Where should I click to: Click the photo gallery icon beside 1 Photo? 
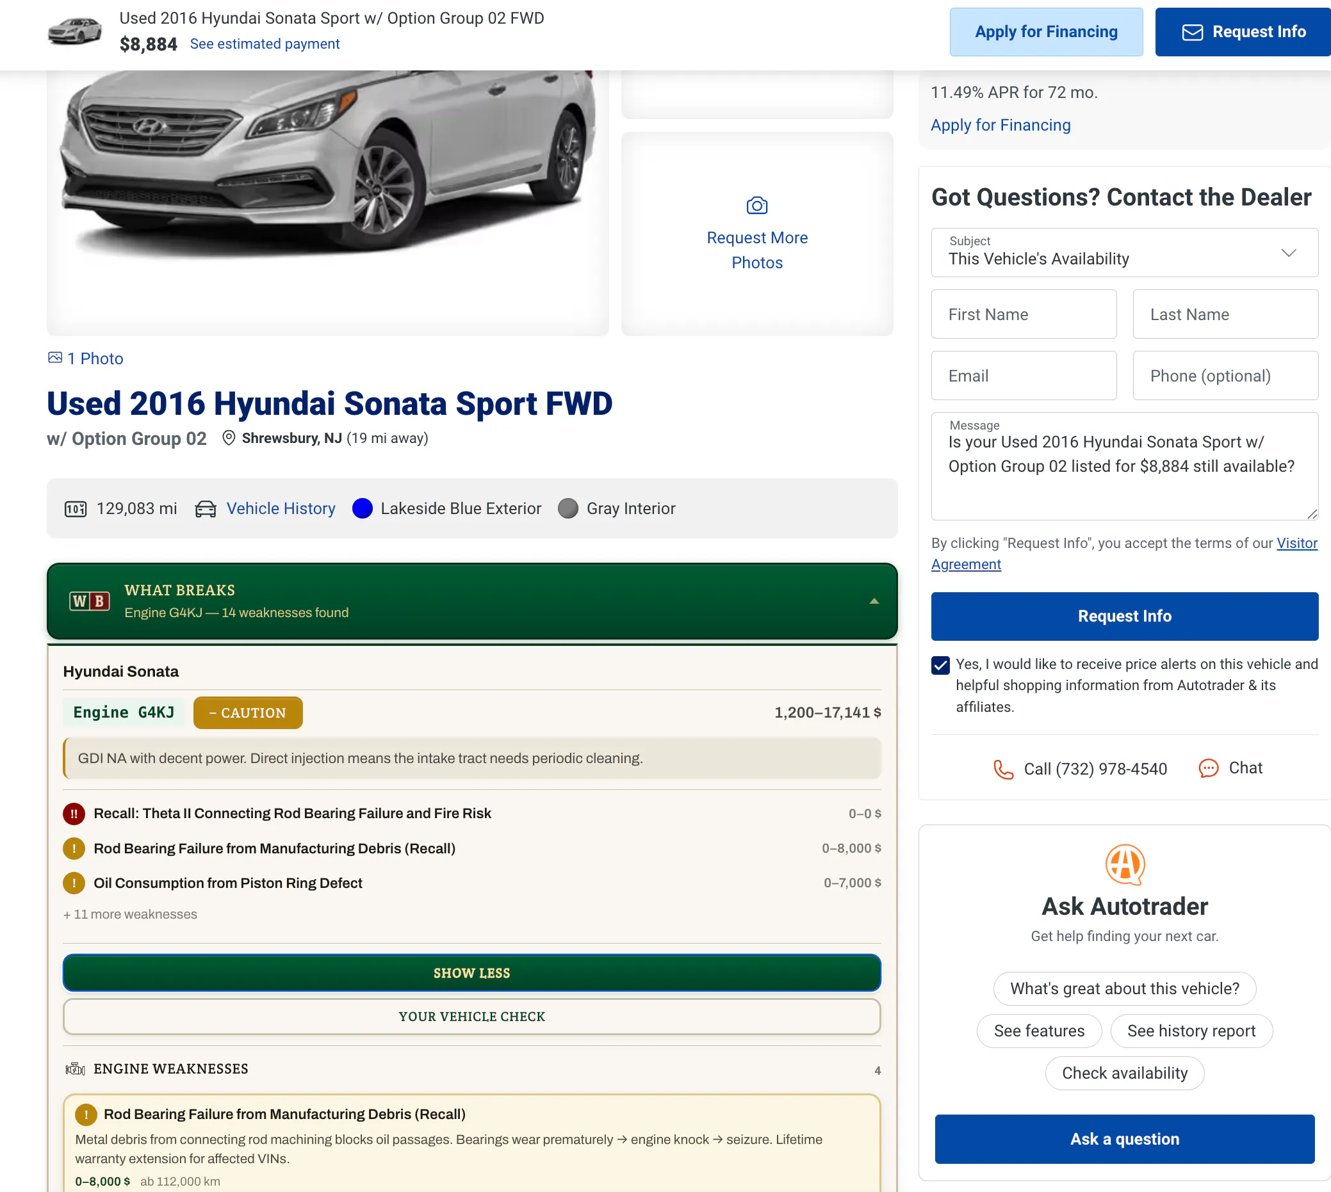(x=55, y=358)
